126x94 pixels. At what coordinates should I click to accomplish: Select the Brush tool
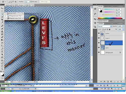(2, 29)
